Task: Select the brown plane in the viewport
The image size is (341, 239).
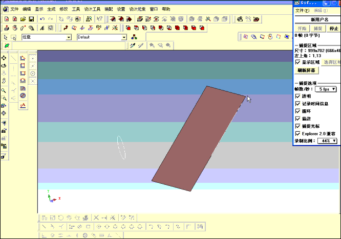Action: 199,138
